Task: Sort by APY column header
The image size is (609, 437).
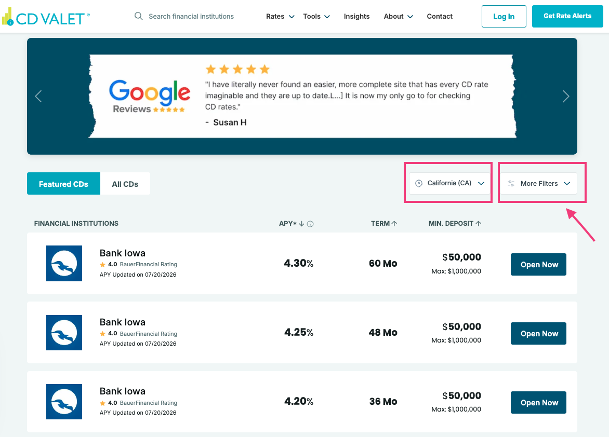Action: [x=292, y=224]
